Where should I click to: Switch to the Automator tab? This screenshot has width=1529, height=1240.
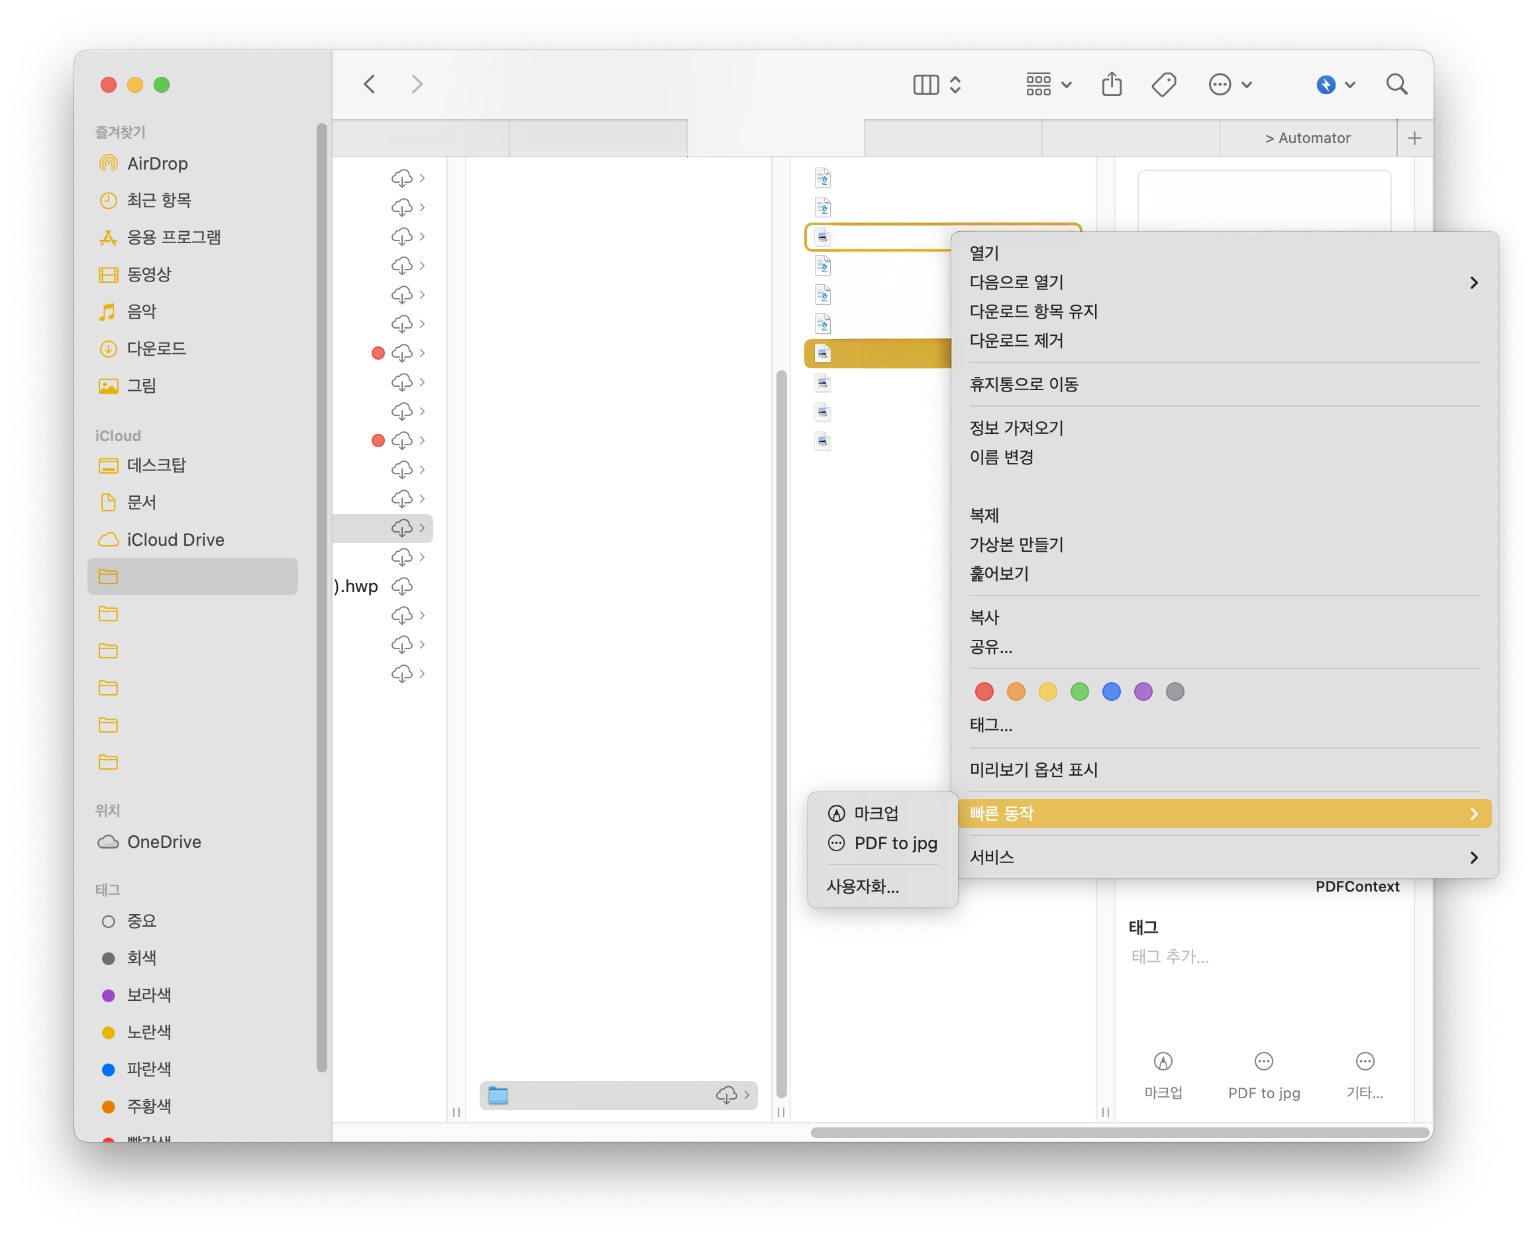pyautogui.click(x=1308, y=138)
